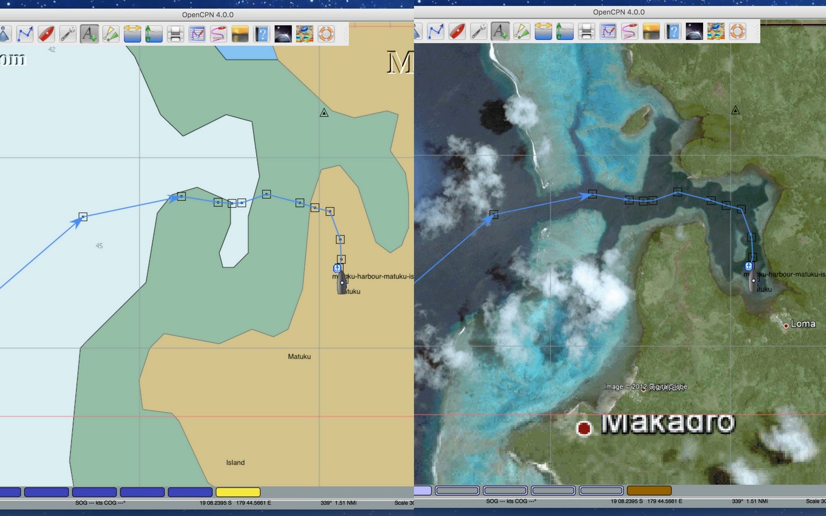Viewport: 826px width, 516px height.
Task: Click the earth globe plugin icon in vector window
Action: click(x=283, y=34)
